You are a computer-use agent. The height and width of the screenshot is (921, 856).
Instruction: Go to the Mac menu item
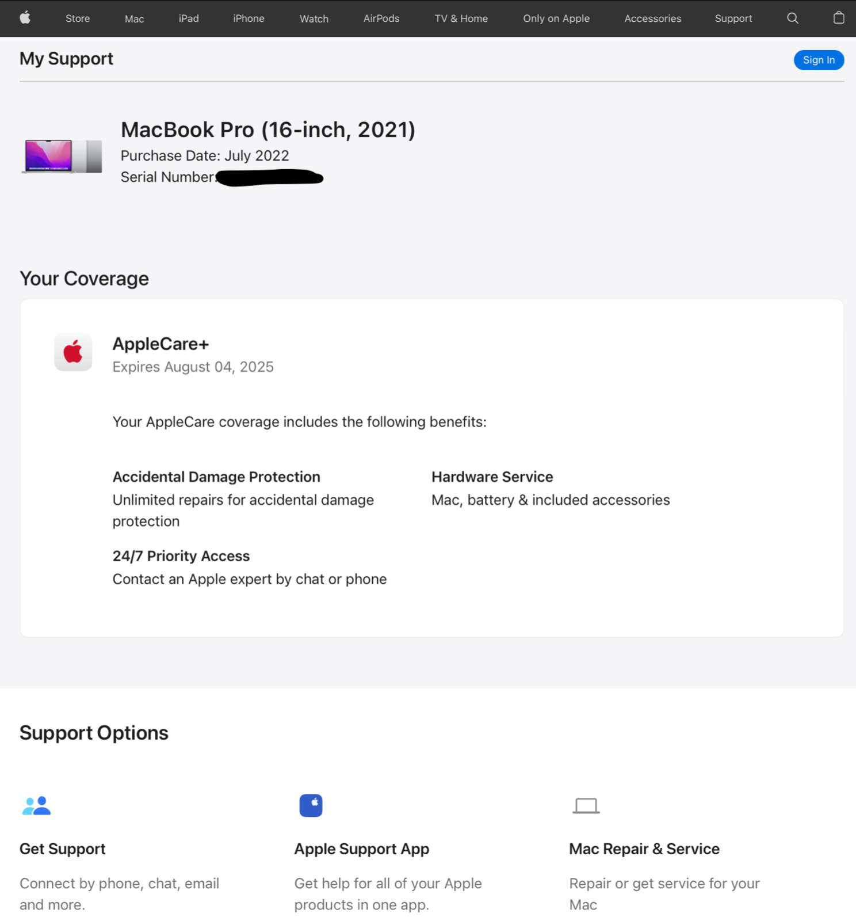click(134, 18)
